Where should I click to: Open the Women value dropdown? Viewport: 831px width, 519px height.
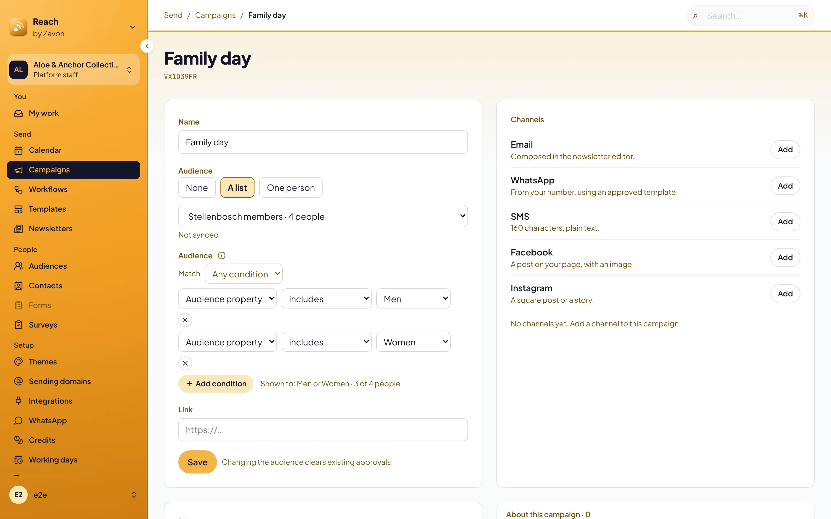[x=413, y=342]
